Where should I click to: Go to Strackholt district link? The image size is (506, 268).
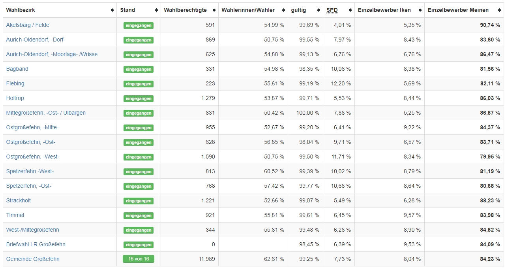point(19,200)
